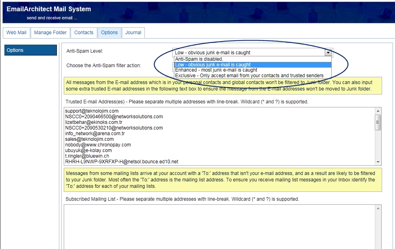Click the EmailArchitect Mail System title
Viewport: 395px width, 249px height.
pos(49,9)
